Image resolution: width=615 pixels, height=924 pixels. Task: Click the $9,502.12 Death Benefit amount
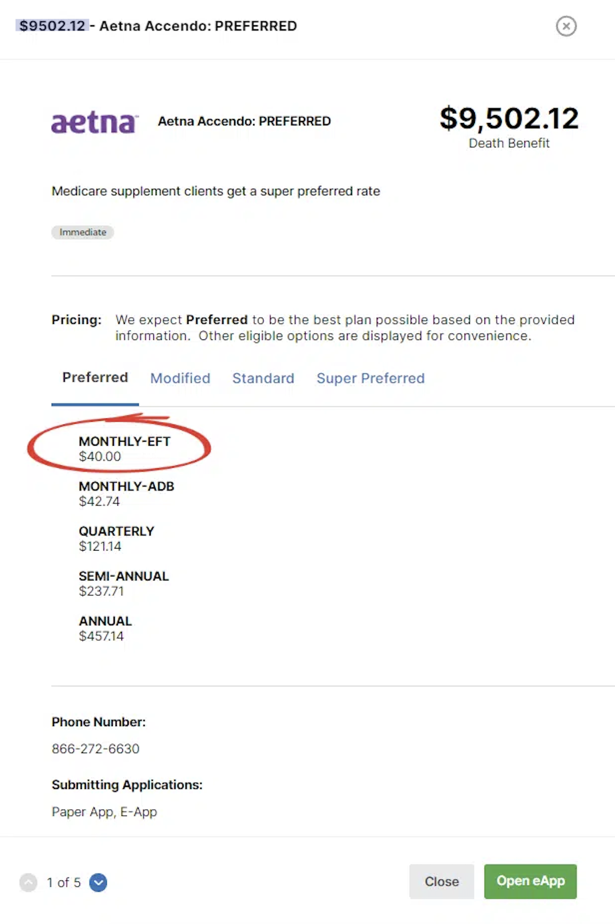coord(509,119)
